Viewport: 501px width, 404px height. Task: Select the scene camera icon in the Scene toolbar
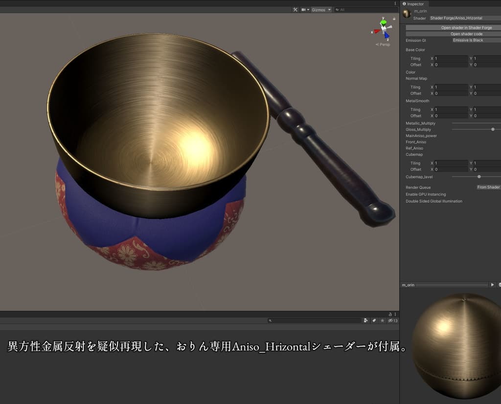303,9
